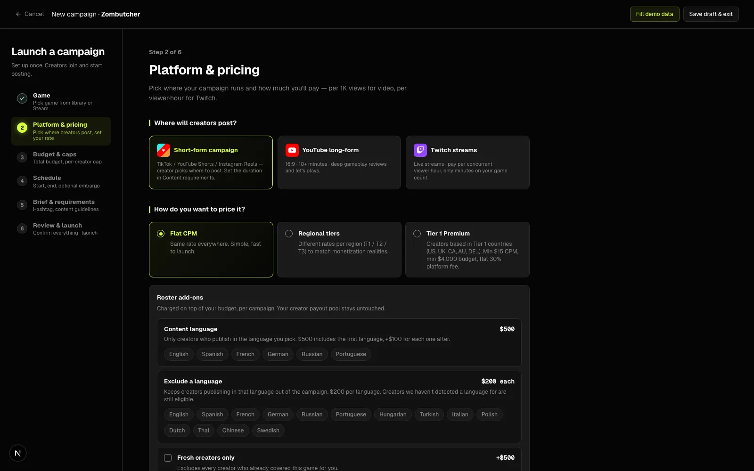Toggle Portuguese under Content language
754x471 pixels.
[x=351, y=354]
